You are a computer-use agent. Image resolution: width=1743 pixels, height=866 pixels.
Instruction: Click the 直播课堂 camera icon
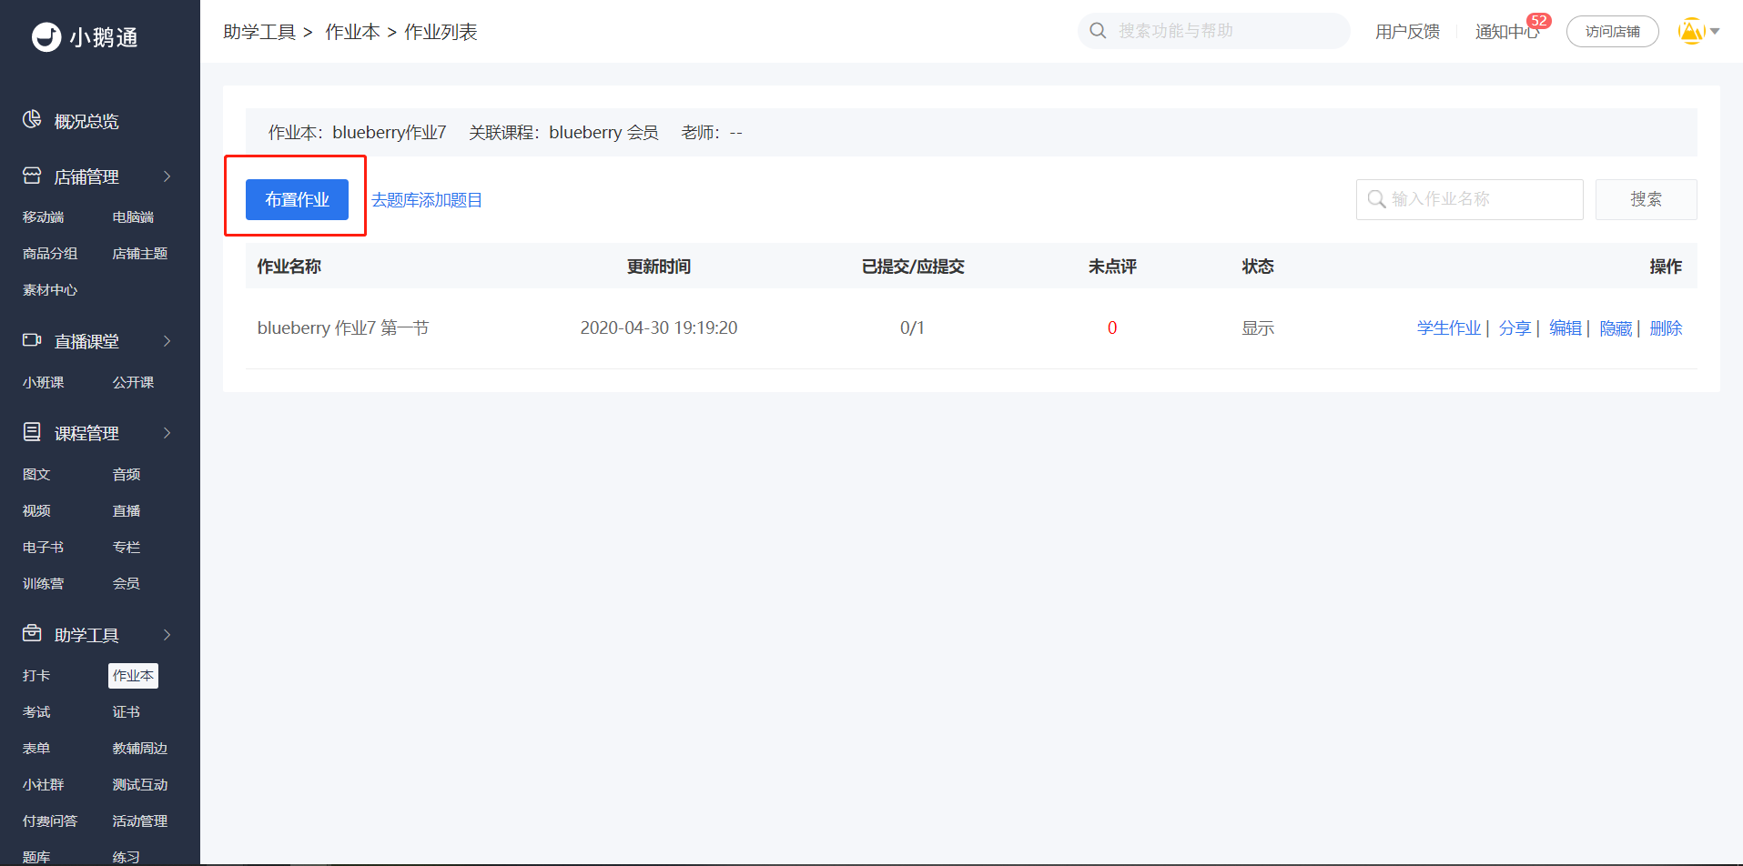[32, 340]
